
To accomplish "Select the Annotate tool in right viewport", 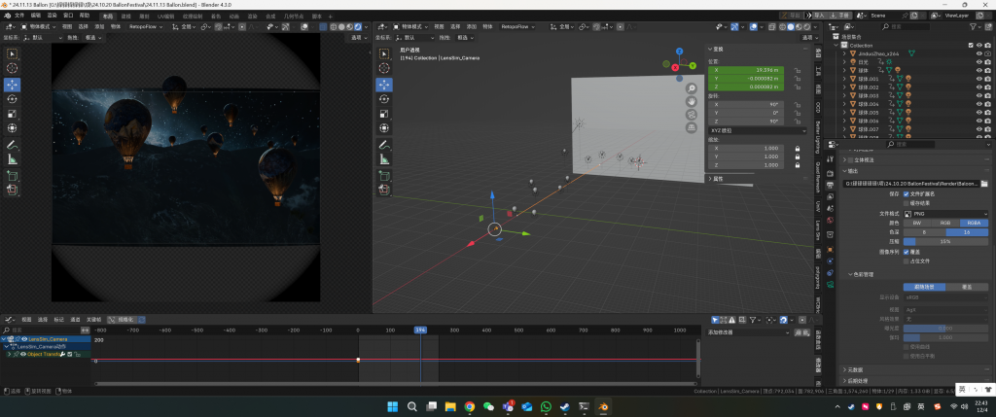I will tap(384, 144).
